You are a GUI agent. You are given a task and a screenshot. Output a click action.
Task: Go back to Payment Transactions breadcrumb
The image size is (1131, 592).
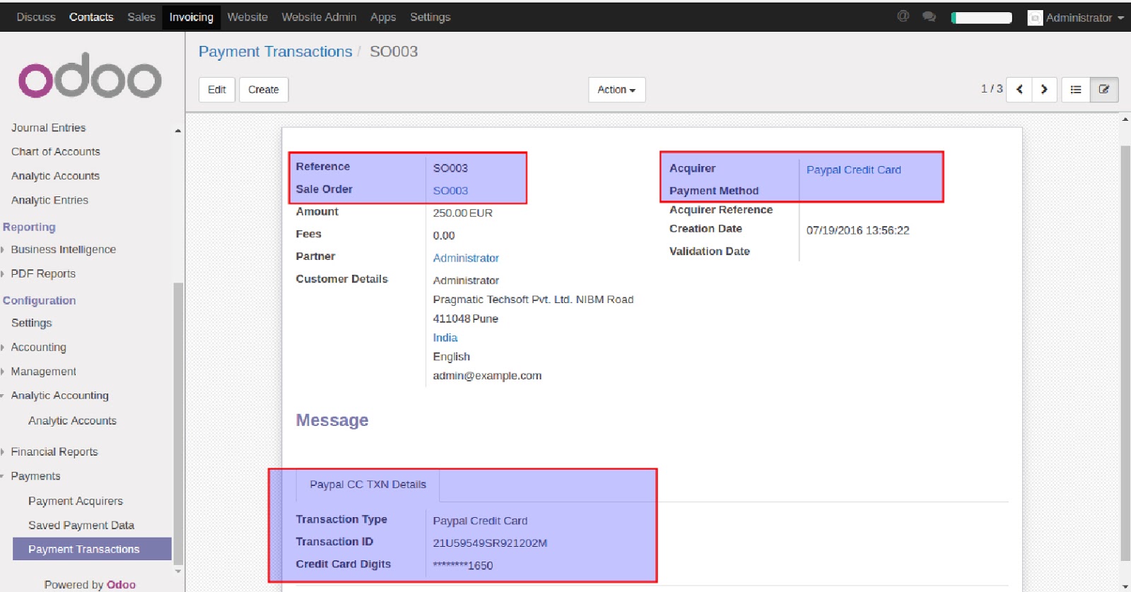(x=275, y=52)
